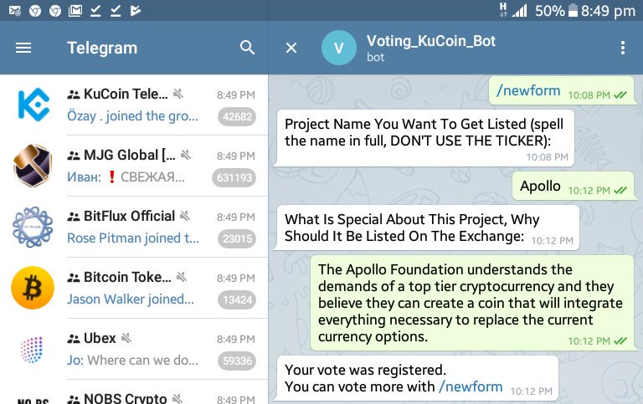The image size is (643, 404).
Task: Open the hamburger navigation menu
Action: [x=23, y=48]
